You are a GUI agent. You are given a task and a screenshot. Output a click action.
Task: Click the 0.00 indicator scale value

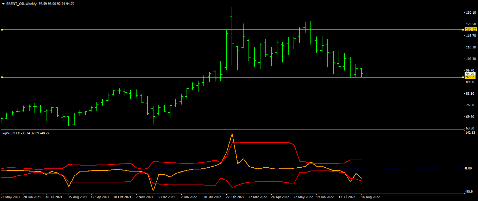[x=468, y=168]
